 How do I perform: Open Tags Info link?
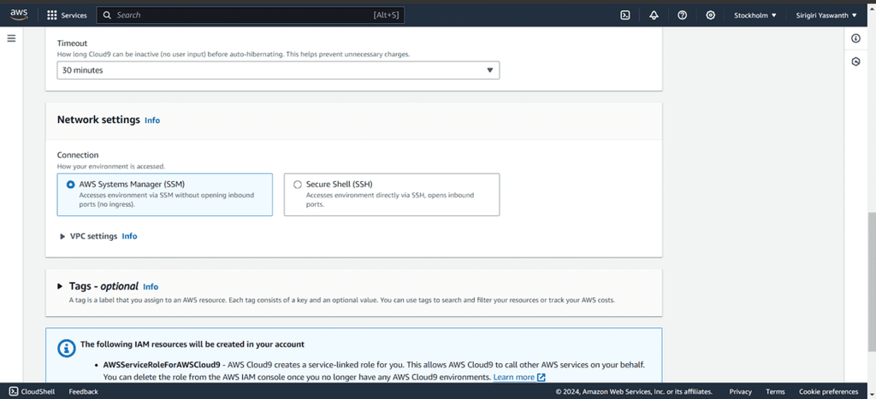151,287
